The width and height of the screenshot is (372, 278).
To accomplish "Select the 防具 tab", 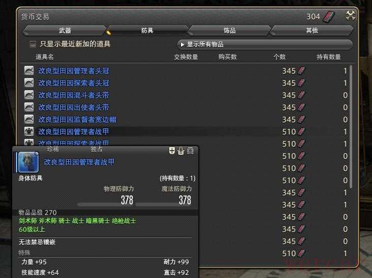I will point(147,30).
